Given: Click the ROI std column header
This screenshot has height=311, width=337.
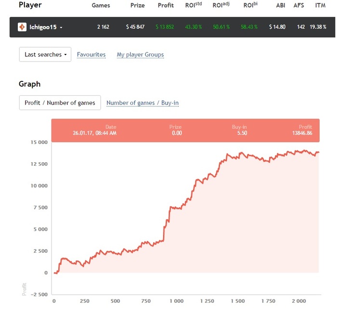Looking at the screenshot, I should pos(194,5).
